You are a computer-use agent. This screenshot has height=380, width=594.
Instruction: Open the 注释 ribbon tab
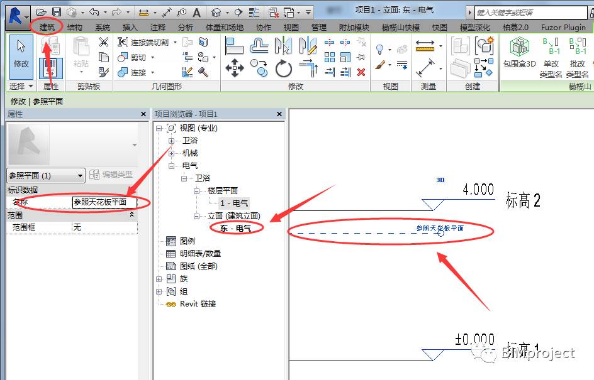coord(157,27)
